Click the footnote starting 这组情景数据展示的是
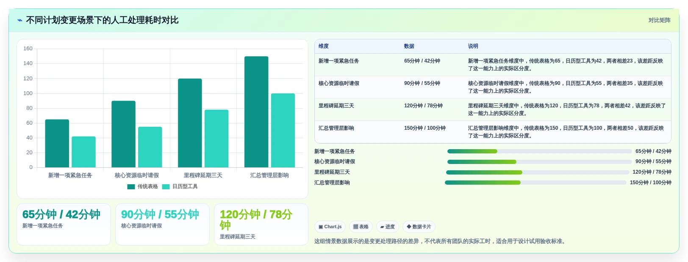 coord(441,241)
